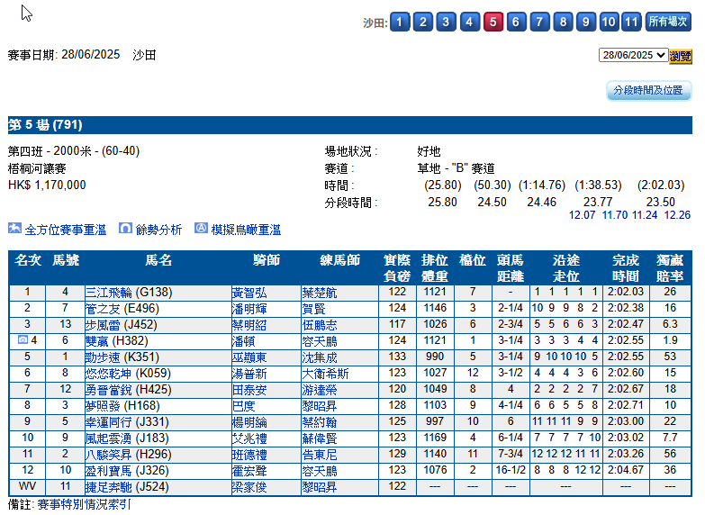Viewport: 705px width, 515px height.
Task: Switch to Sha Tin race 2
Action: [x=423, y=22]
